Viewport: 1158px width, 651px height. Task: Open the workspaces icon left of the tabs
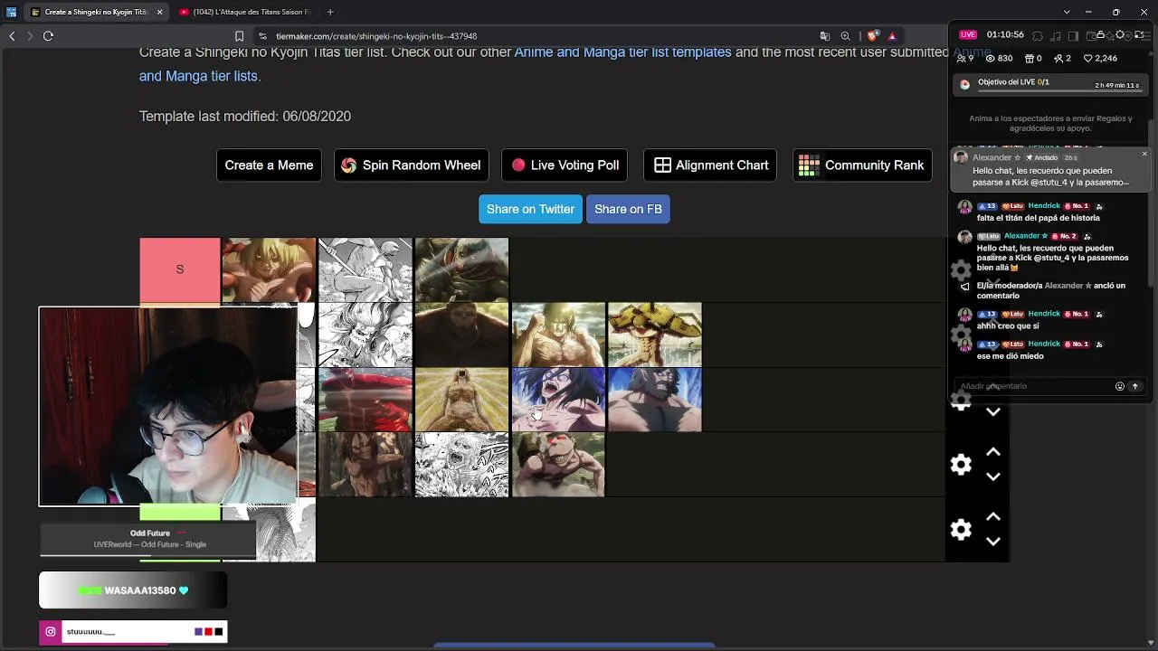(x=12, y=12)
